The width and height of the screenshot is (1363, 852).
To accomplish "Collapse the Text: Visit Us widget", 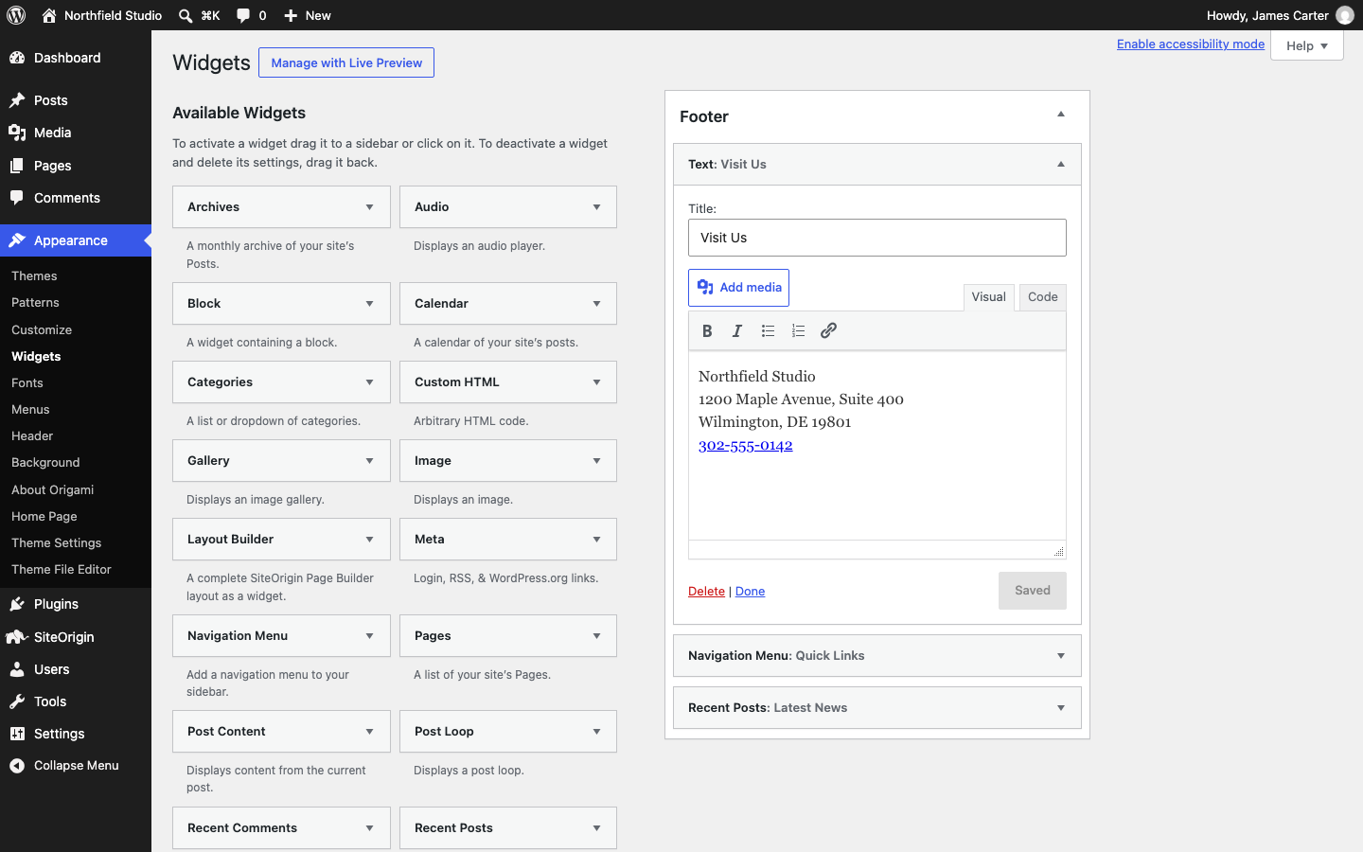I will (1061, 164).
